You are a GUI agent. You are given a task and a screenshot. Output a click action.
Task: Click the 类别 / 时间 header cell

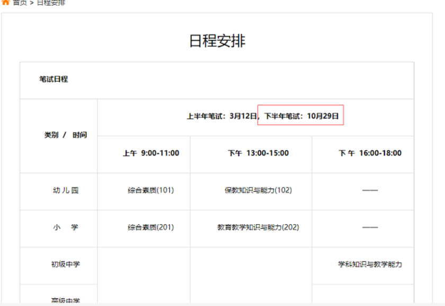click(x=66, y=135)
